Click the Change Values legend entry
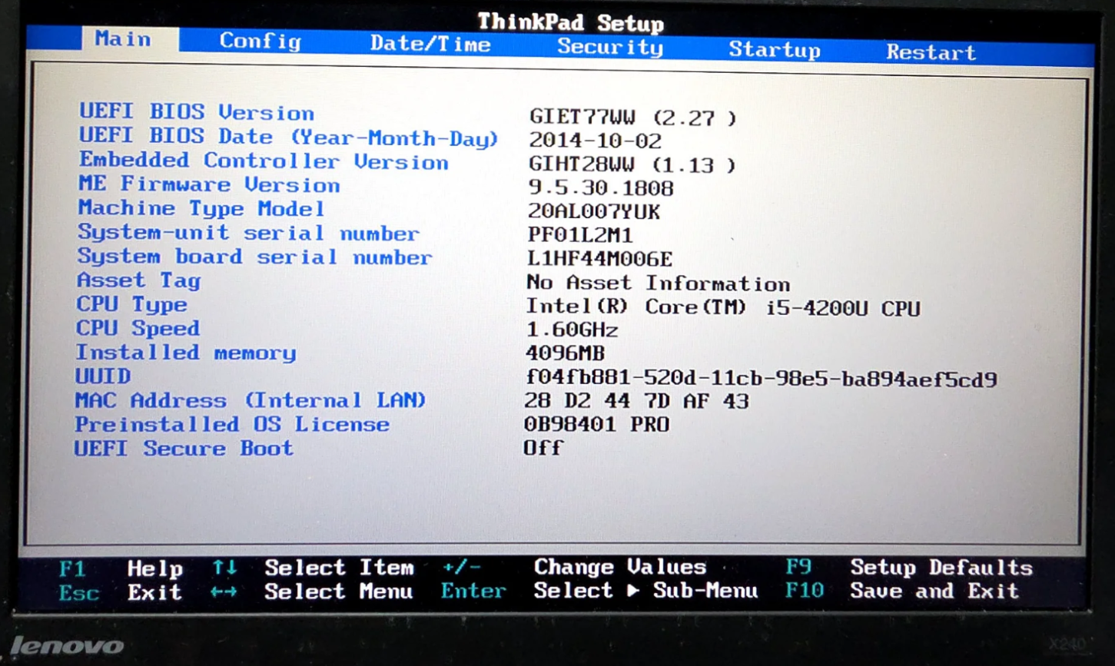 (x=620, y=567)
